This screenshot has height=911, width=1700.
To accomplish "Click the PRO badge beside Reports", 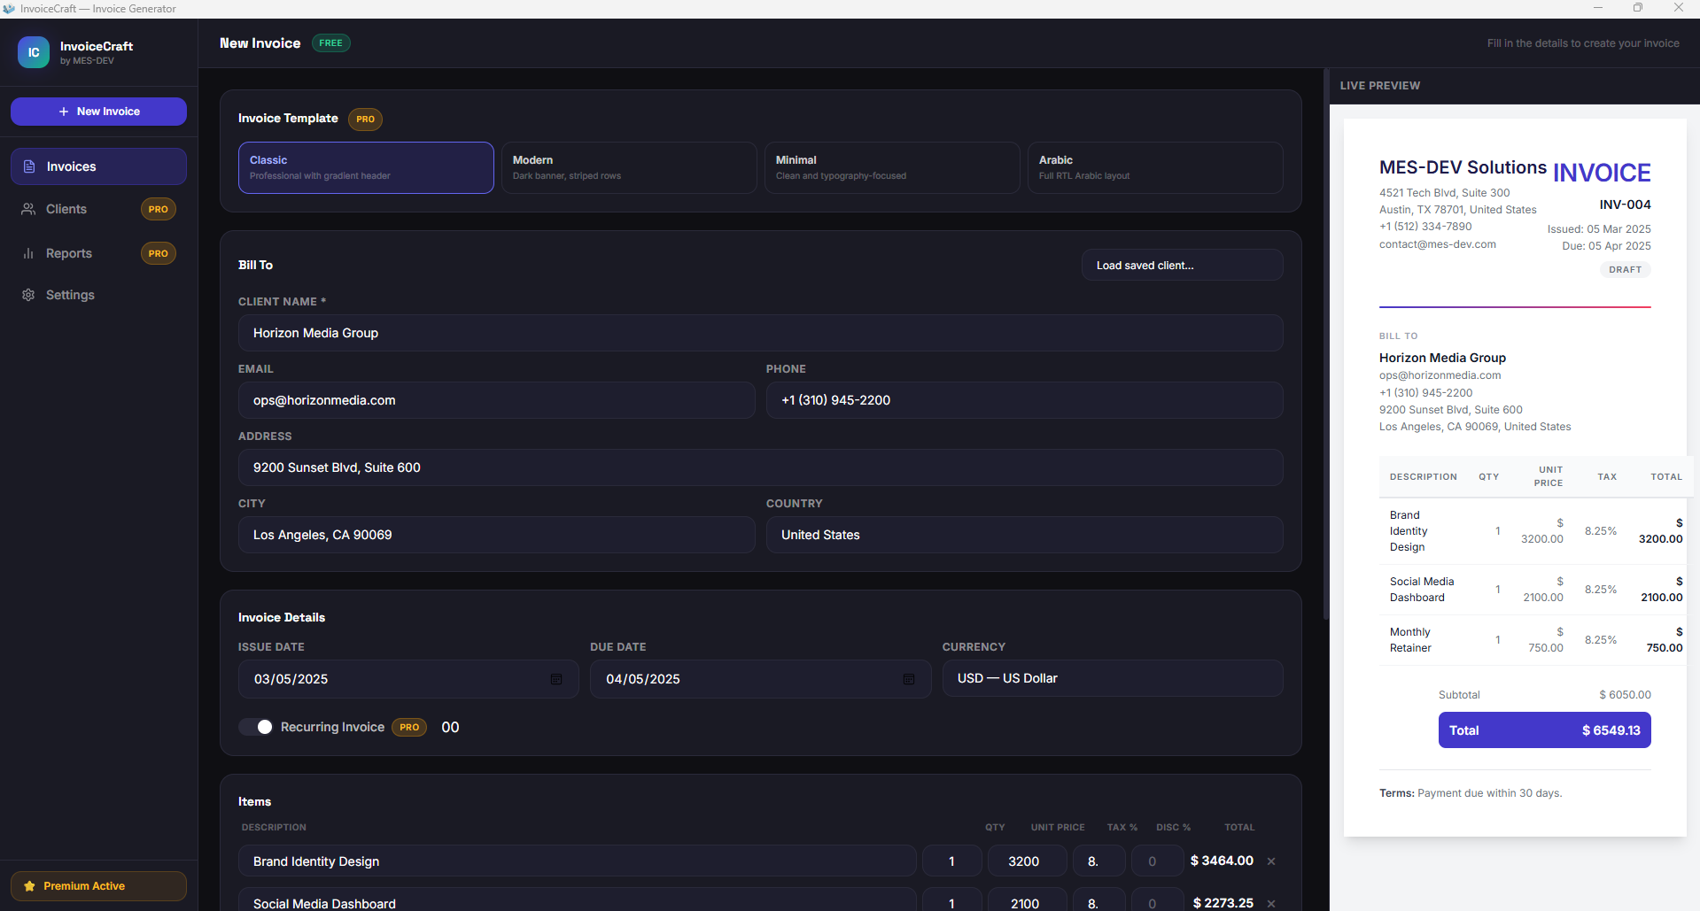I will 159,253.
